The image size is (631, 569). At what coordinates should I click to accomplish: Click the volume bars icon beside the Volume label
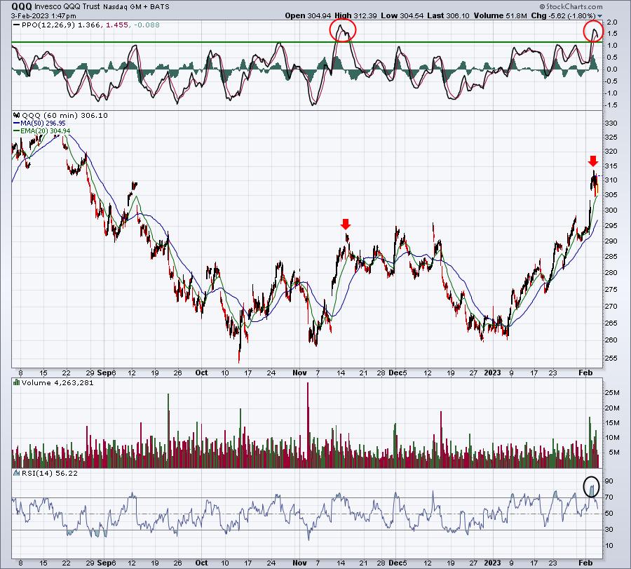click(17, 382)
